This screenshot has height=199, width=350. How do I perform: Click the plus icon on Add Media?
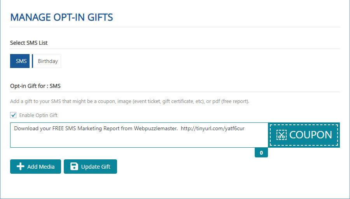(21, 166)
